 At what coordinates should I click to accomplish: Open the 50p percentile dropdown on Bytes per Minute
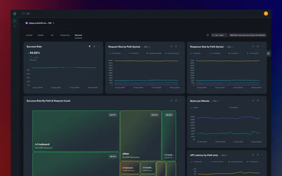pyautogui.click(x=216, y=101)
